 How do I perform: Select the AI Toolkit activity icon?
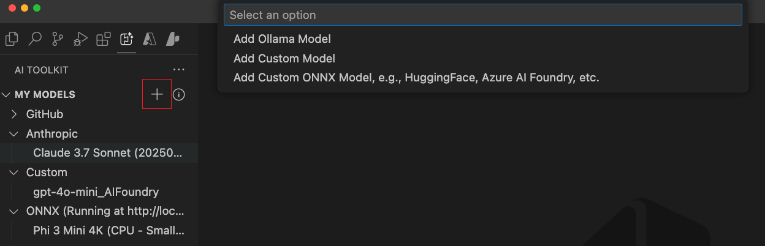click(126, 40)
